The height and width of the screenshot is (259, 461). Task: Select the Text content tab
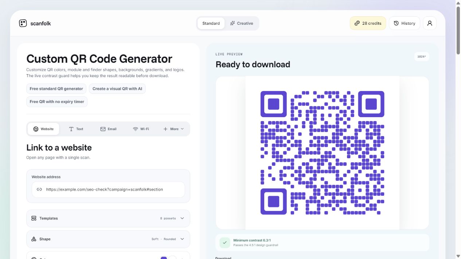coord(76,129)
